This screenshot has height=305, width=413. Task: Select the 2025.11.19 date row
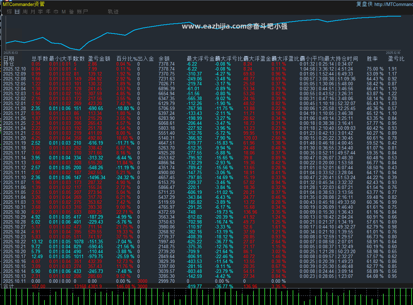click(14, 143)
